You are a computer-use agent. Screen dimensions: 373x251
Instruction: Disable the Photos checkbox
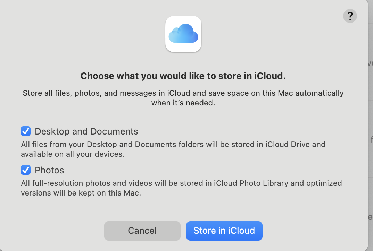pos(26,170)
